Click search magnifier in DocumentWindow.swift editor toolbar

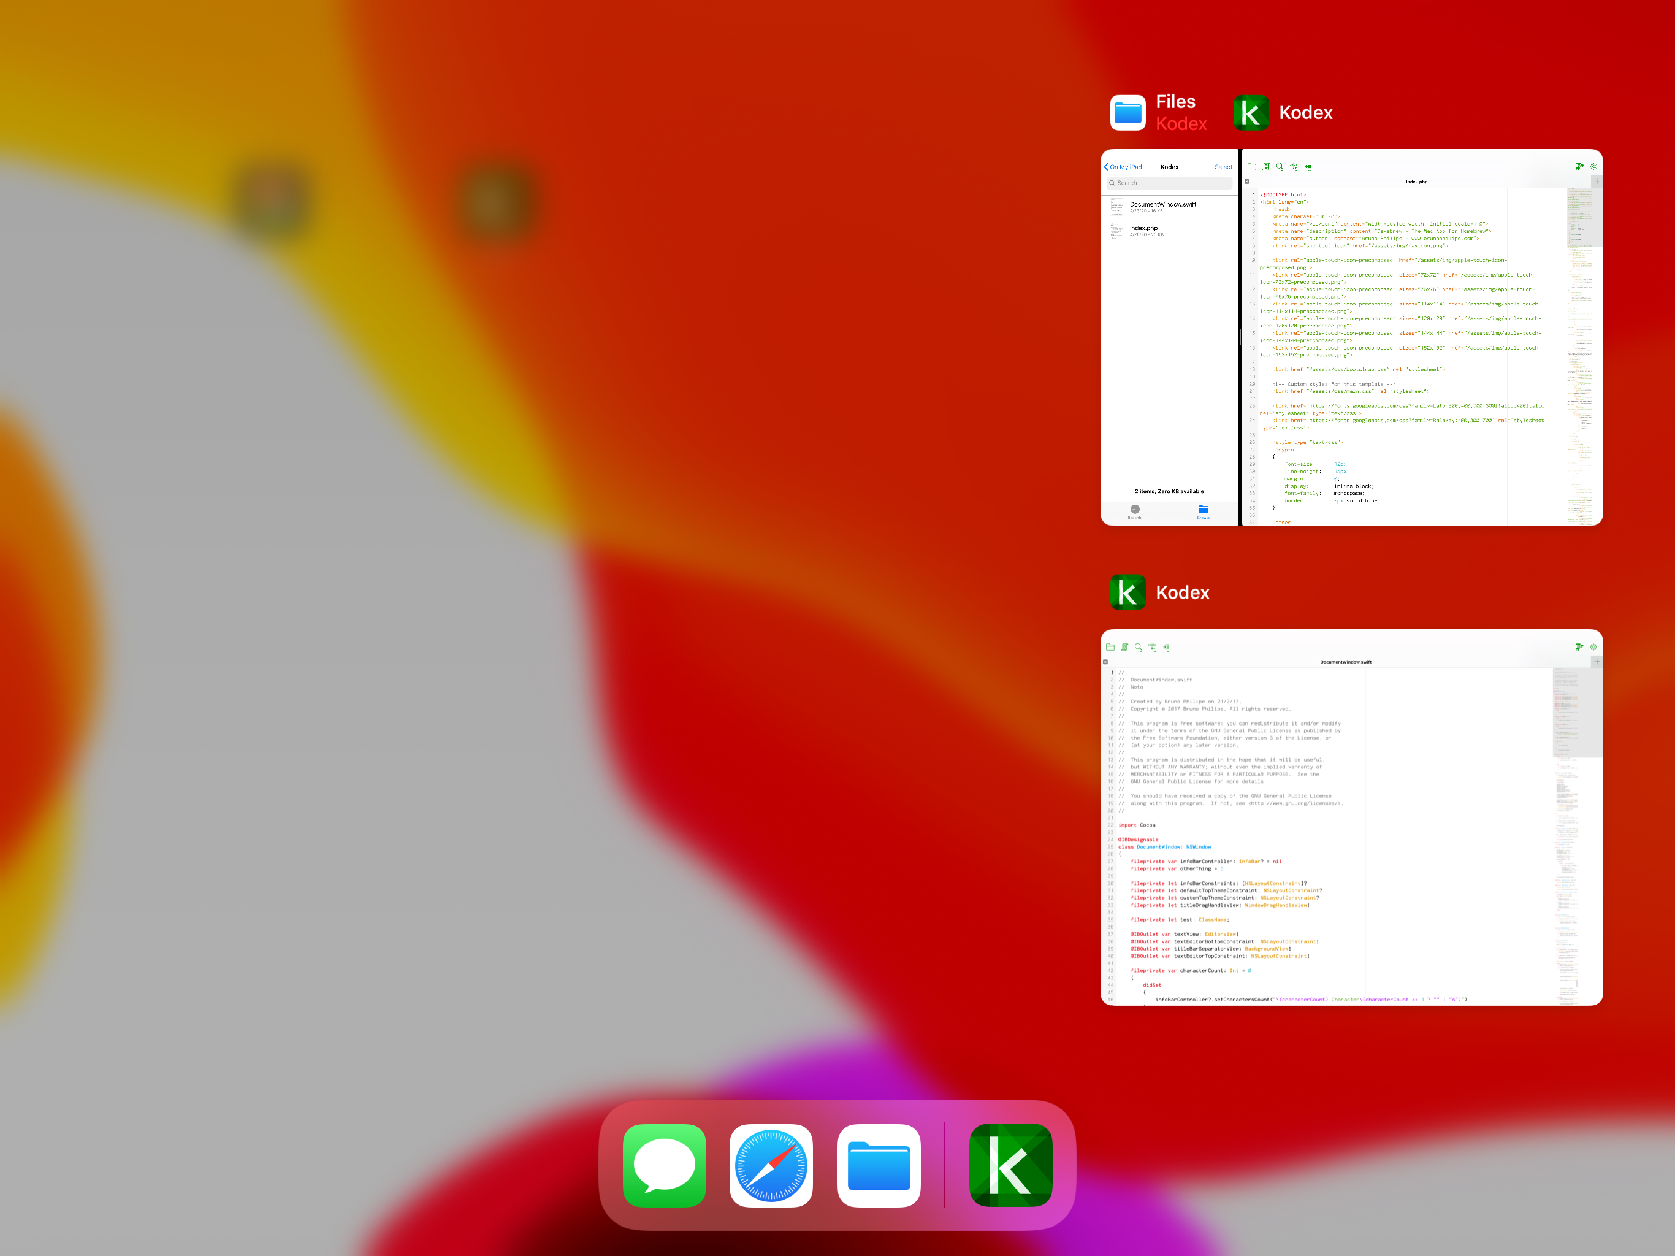point(1138,647)
